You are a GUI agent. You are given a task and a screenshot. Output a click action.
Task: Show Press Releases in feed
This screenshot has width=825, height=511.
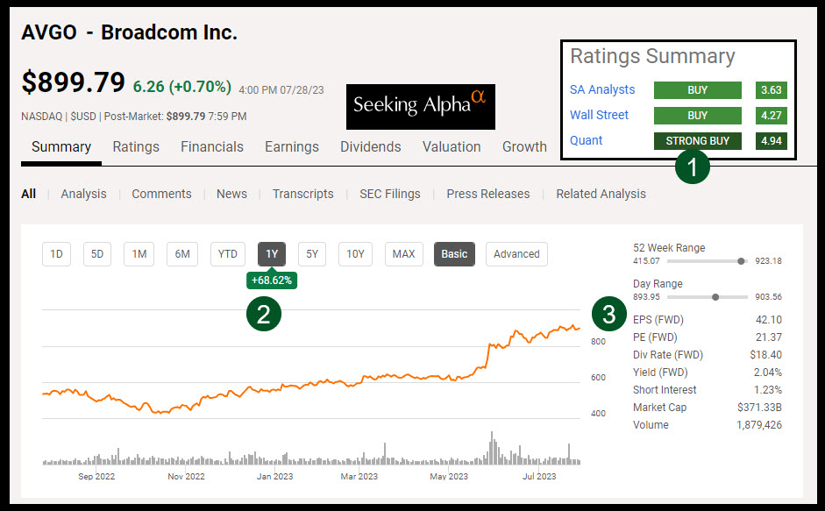(x=487, y=194)
